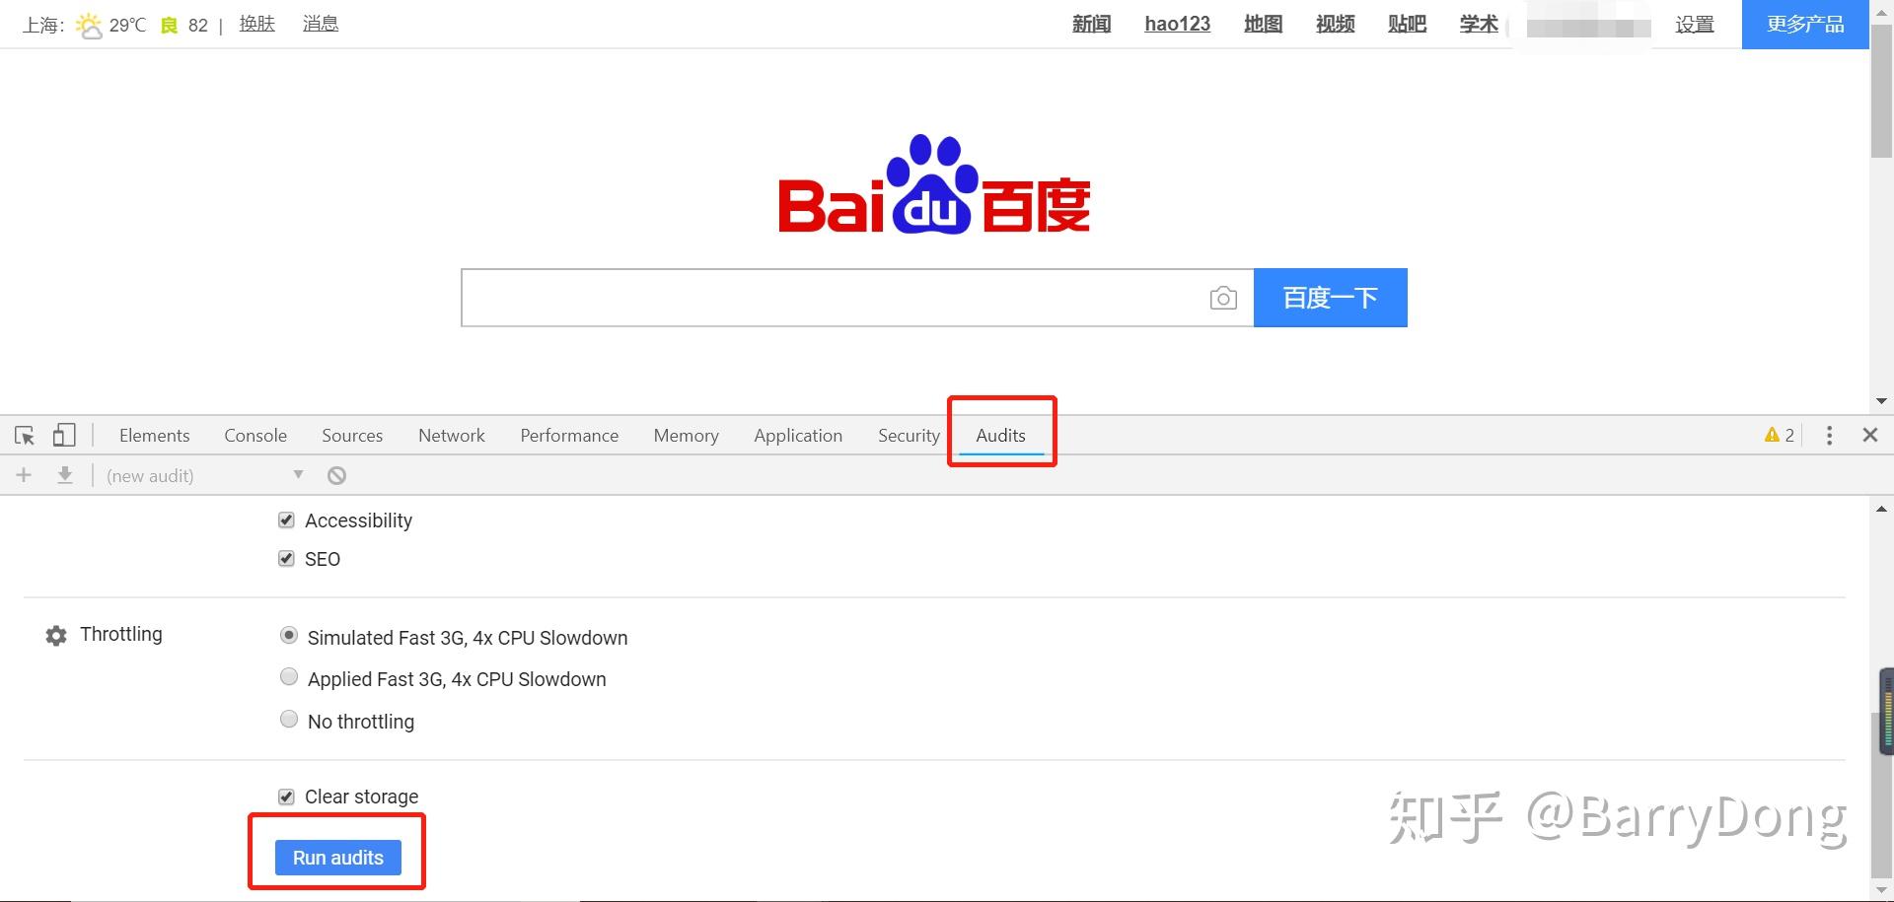Viewport: 1894px width, 902px height.
Task: Toggle the Clear storage checkbox
Action: coord(286,797)
